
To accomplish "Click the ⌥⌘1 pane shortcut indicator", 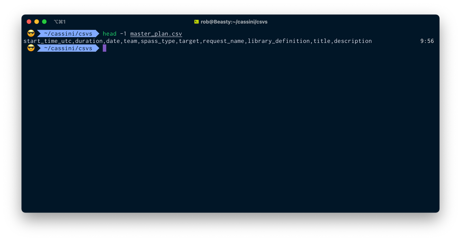I will 60,22.
